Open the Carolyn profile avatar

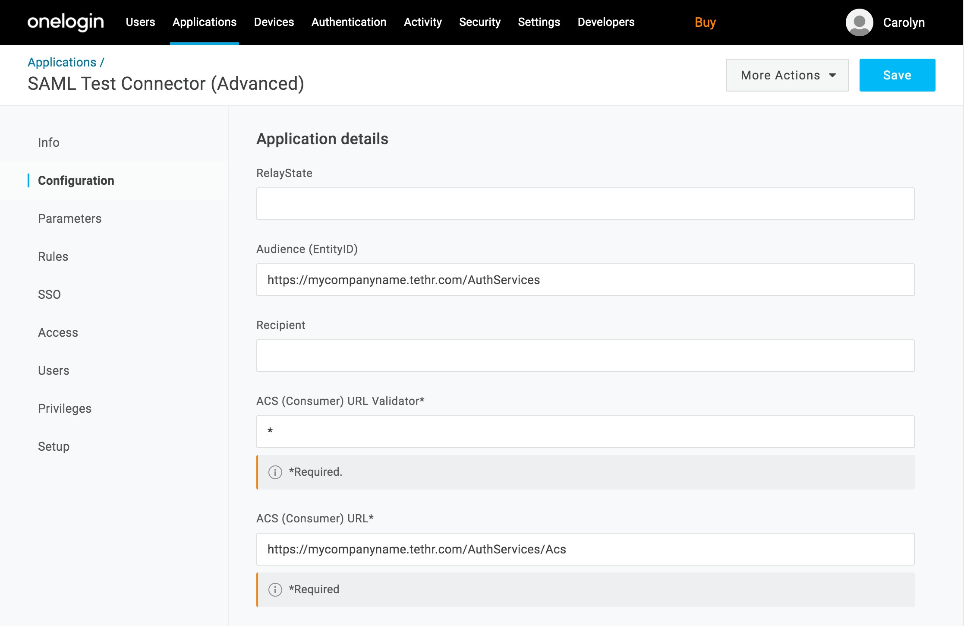(859, 22)
